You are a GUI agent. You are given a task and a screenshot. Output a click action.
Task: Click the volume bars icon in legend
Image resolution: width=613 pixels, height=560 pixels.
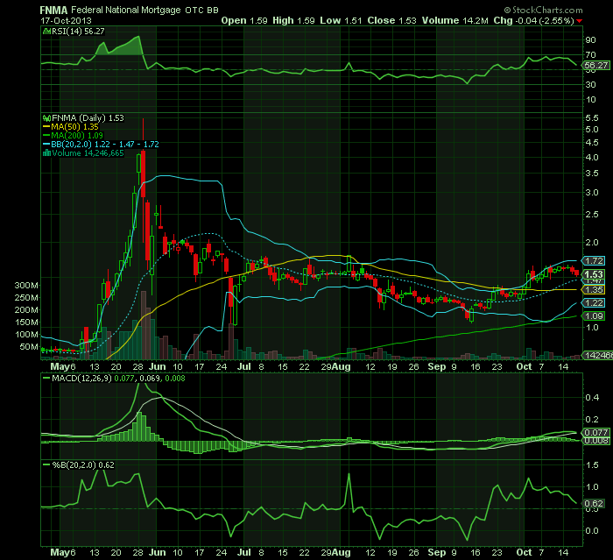coord(46,153)
